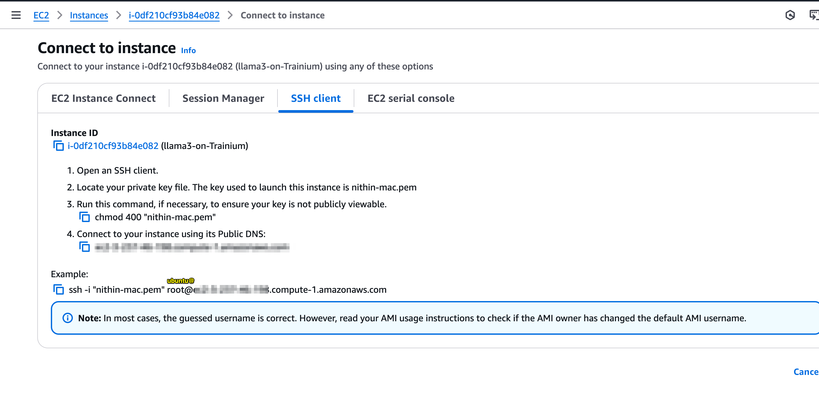Open the EC2 serial console tab
Screen dimensions: 819x399
click(x=411, y=98)
